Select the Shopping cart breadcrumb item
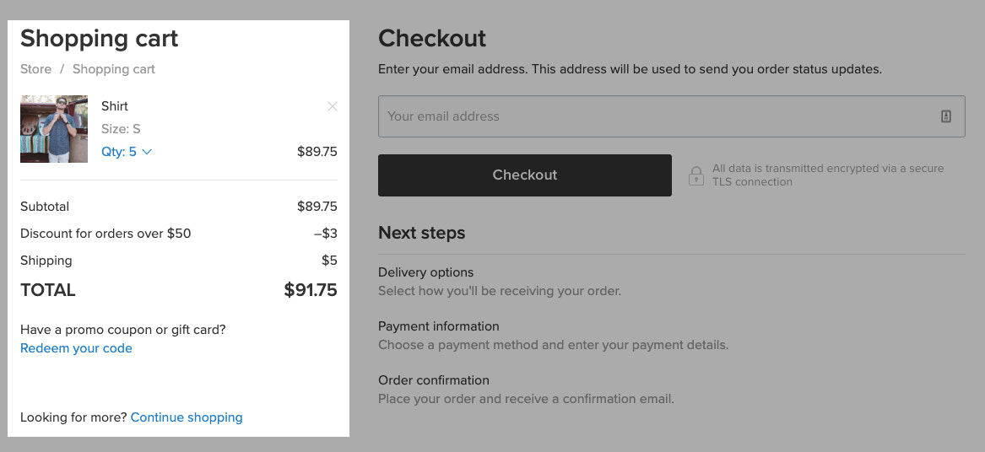Viewport: 985px width, 452px height. coord(114,69)
